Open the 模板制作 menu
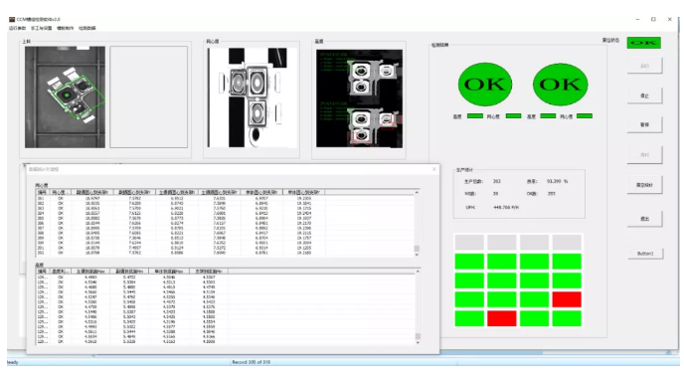 (x=65, y=28)
